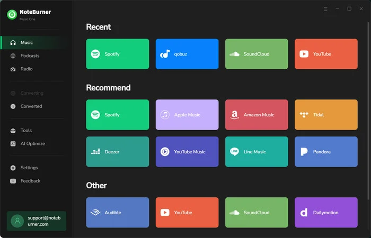
Task: Click Spotify logo in Recommend section
Action: pyautogui.click(x=95, y=115)
